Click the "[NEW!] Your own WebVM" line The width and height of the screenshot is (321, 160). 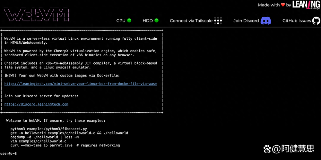62,76
